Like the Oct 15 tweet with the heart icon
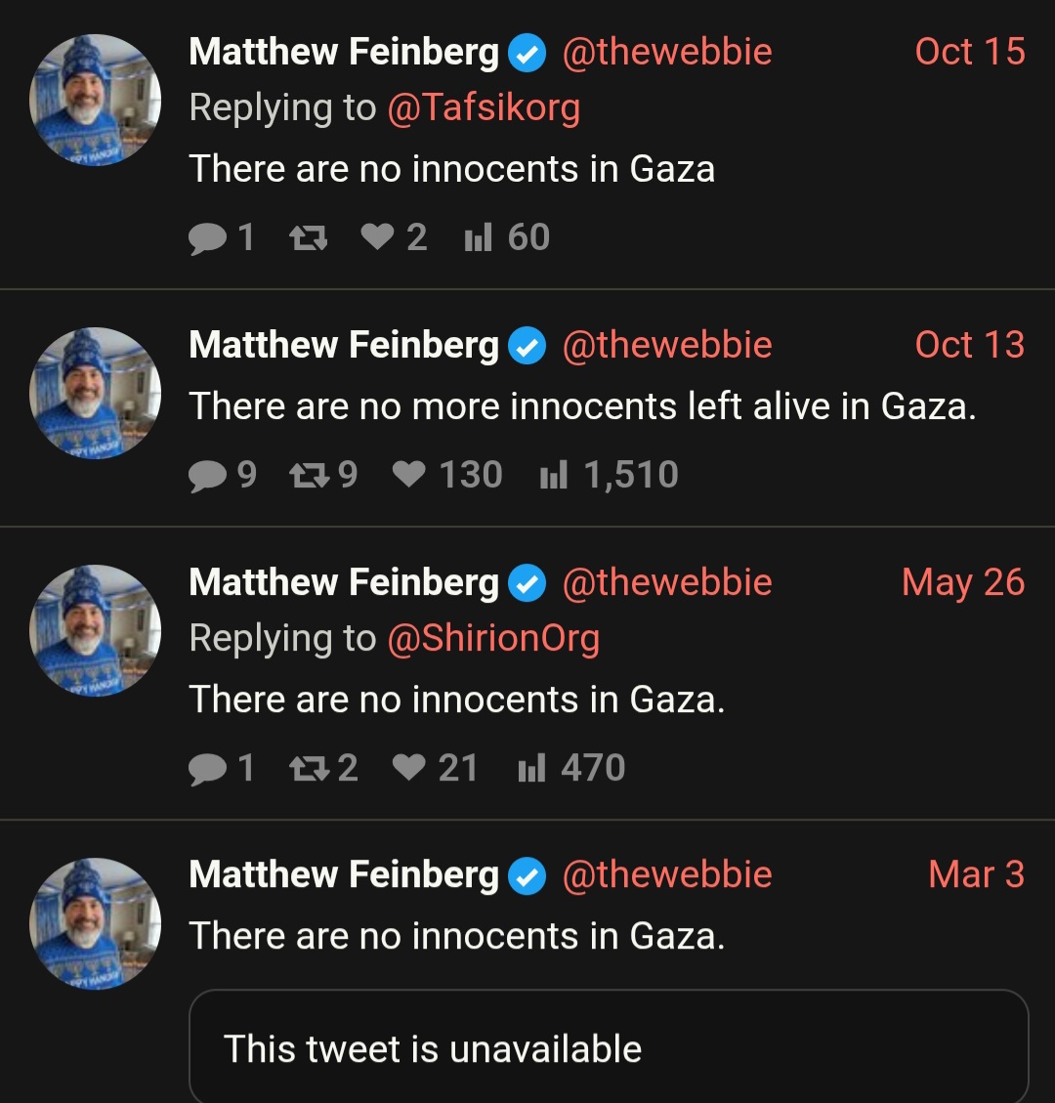 pos(377,236)
